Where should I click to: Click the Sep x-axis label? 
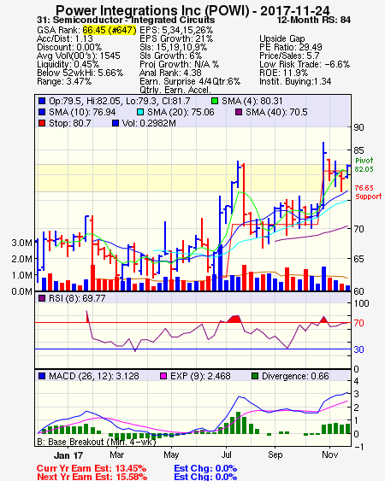coord(275,455)
